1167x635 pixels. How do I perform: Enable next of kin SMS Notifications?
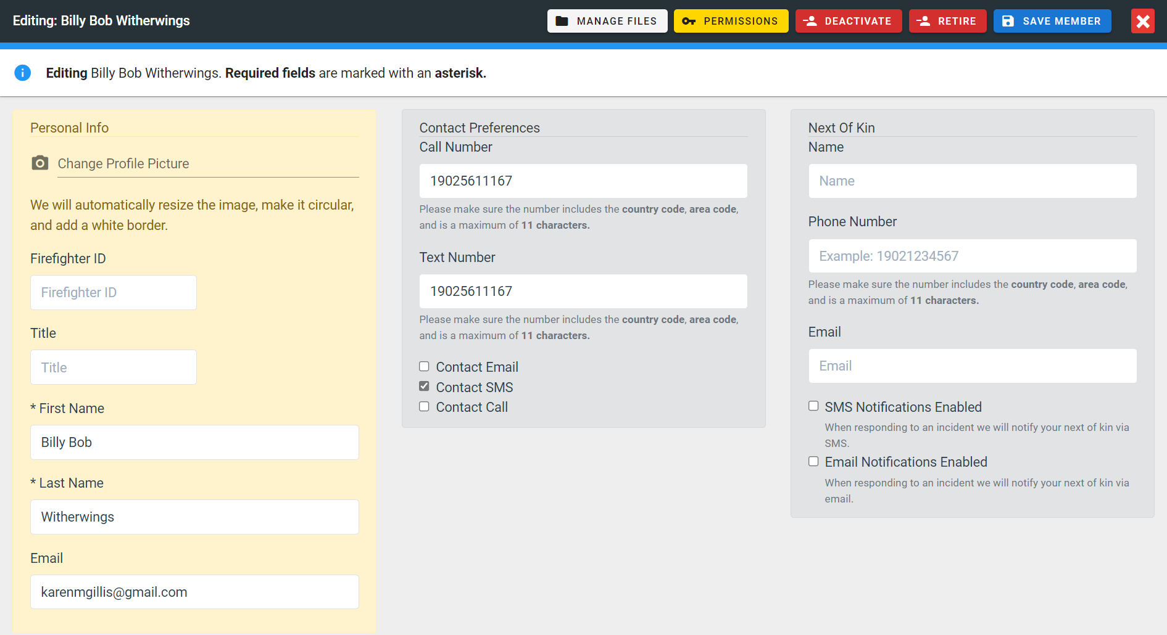click(x=813, y=406)
